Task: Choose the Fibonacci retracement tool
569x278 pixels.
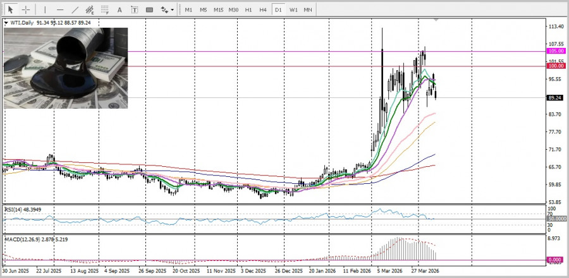Action: [104, 9]
